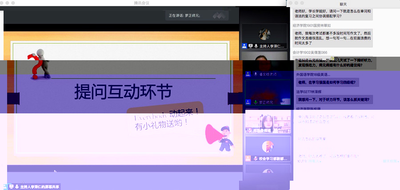
Task: Close the 聊天 chat window
Action: point(290,3)
